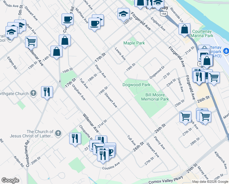Select the shopping bag marker near 14th St
Viewport: 229px width, 184px height.
[57, 52]
